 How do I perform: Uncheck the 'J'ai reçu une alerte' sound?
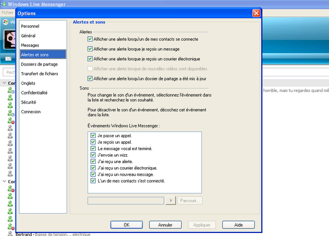[93, 162]
